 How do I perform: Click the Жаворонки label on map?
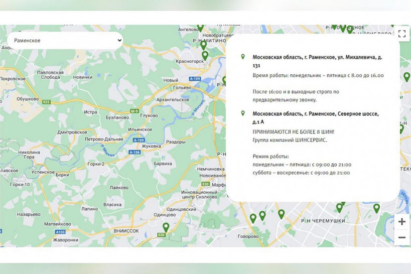pos(66,240)
